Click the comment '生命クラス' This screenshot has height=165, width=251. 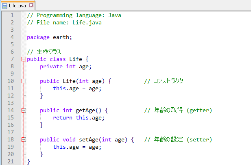49,52
